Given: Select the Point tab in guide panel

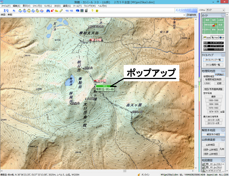Looking at the screenshot, I should (213, 37).
